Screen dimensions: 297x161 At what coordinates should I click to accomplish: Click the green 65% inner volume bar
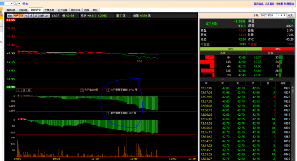[x=231, y=49]
